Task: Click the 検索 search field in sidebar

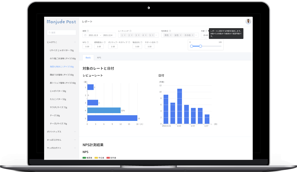Action: point(62,33)
